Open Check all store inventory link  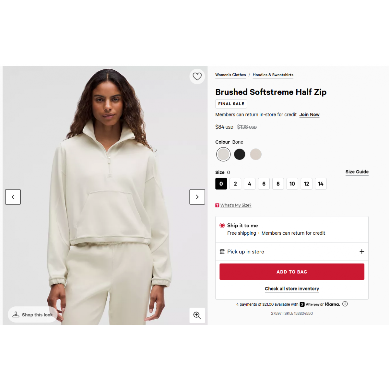292,289
